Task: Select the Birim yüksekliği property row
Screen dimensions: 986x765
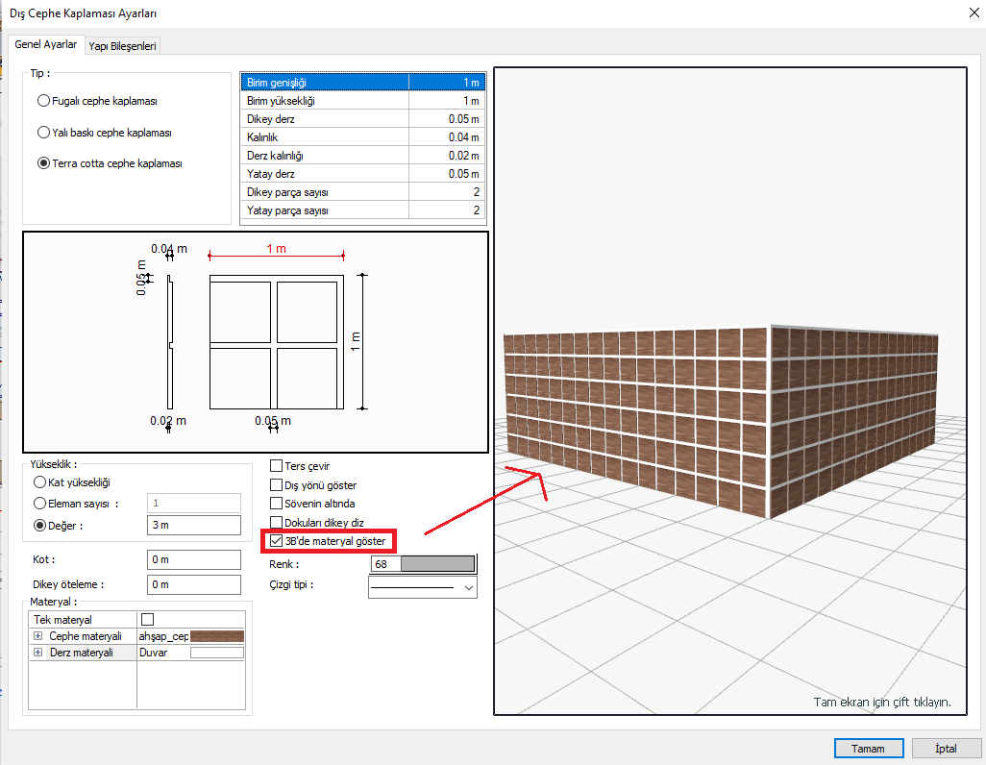Action: (x=327, y=101)
